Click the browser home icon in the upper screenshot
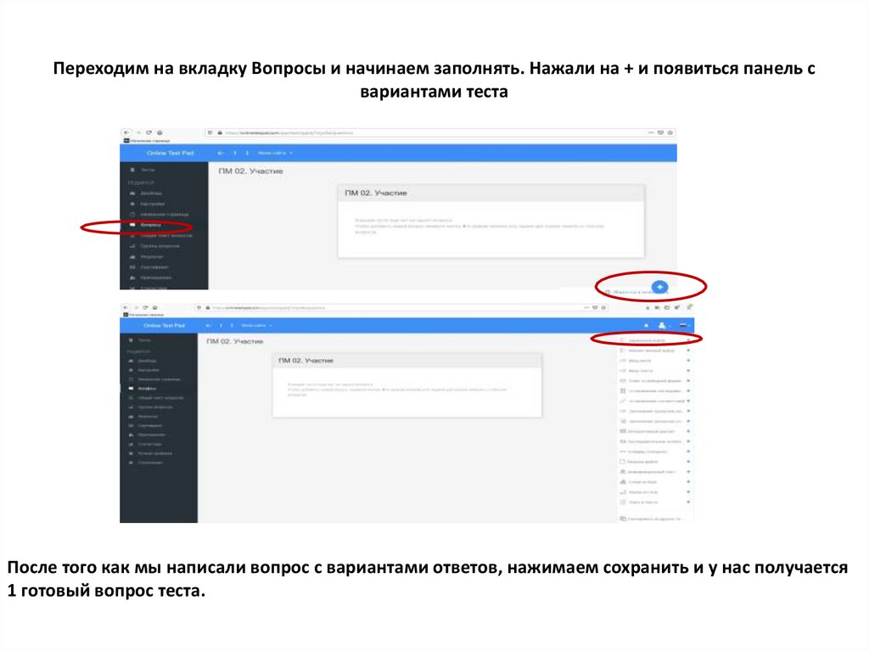The image size is (869, 651). pyautogui.click(x=160, y=132)
